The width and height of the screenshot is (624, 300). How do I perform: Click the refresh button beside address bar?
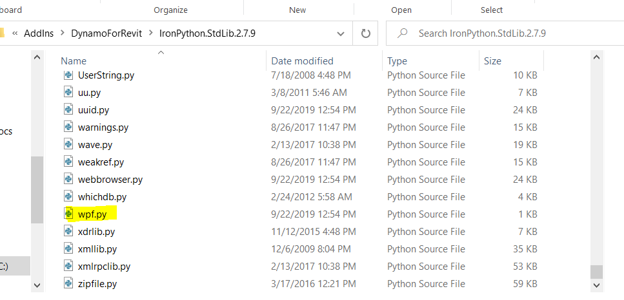point(366,33)
